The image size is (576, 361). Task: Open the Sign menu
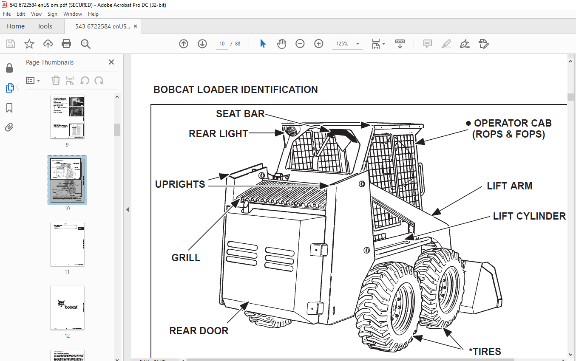(x=52, y=14)
